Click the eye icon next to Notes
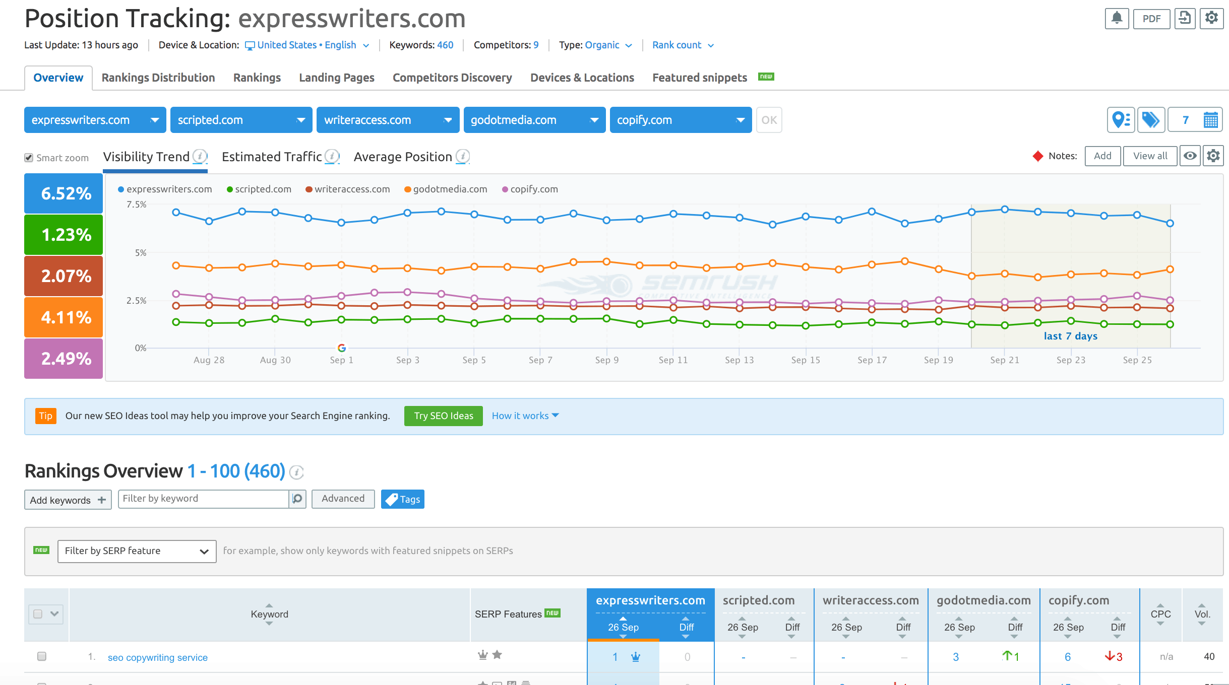 (1190, 156)
